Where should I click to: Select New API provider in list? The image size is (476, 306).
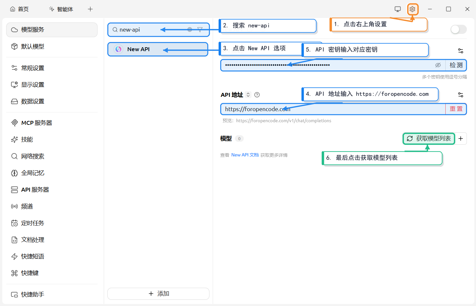(158, 49)
